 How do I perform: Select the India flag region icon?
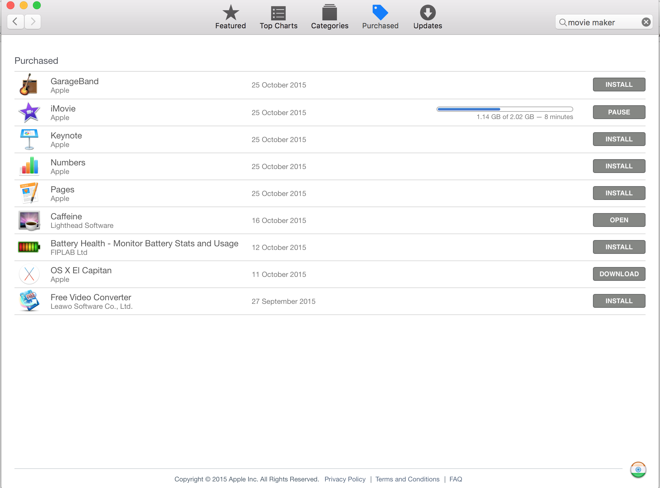tap(638, 470)
